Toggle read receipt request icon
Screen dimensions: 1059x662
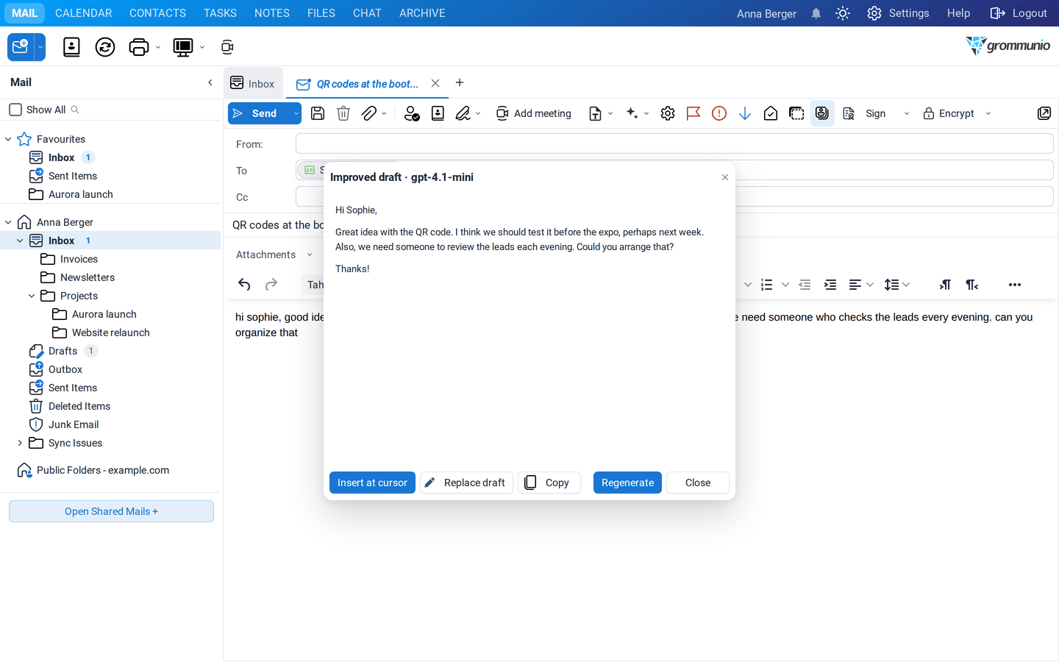click(771, 113)
